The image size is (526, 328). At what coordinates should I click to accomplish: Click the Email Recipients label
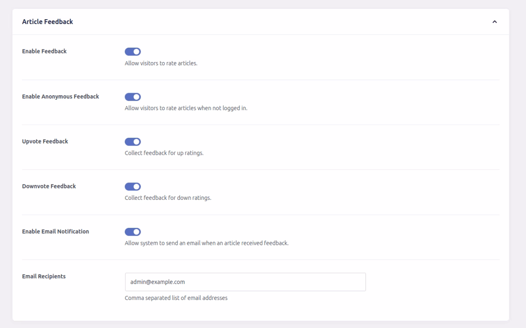tap(43, 276)
